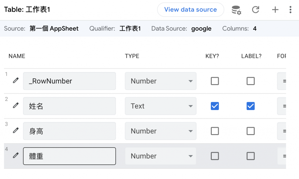The image size is (299, 179).
Task: Click the View data source button
Action: click(x=190, y=10)
